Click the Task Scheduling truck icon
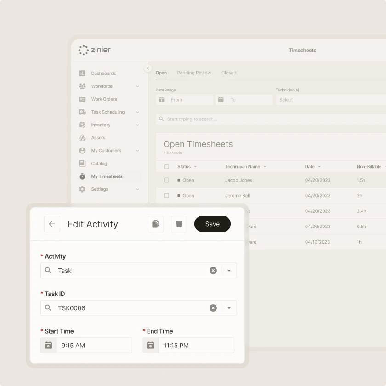This screenshot has height=386, width=386. tap(82, 112)
